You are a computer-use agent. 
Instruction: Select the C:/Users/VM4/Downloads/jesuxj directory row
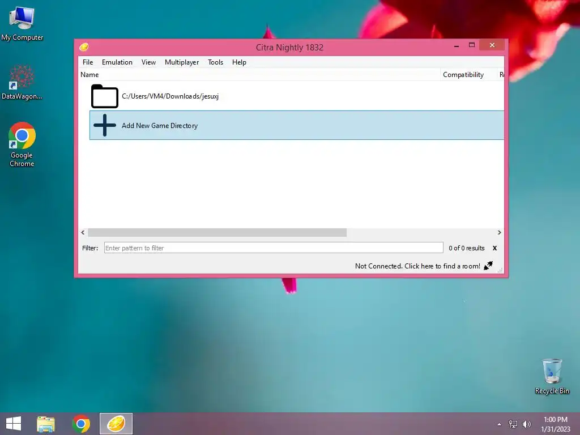click(x=297, y=96)
